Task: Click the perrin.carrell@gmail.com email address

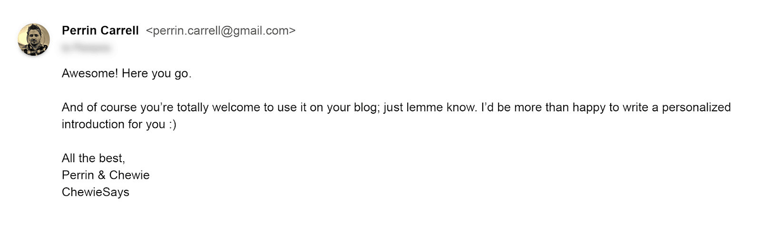Action: click(x=221, y=30)
